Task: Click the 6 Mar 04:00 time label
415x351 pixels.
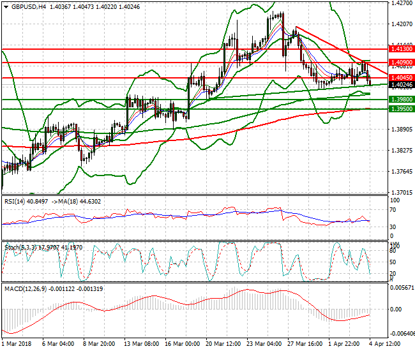Action: coord(57,344)
